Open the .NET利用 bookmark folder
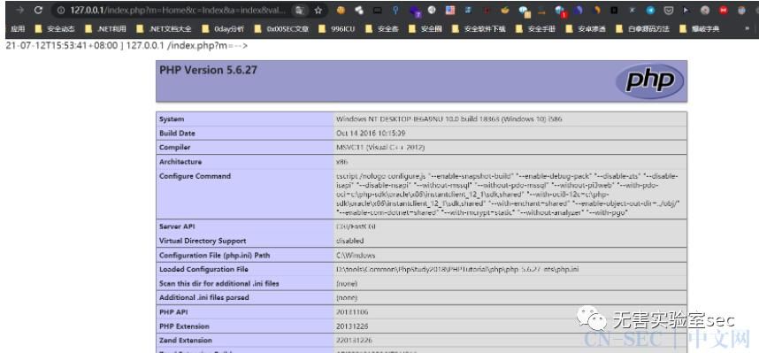 click(x=105, y=29)
